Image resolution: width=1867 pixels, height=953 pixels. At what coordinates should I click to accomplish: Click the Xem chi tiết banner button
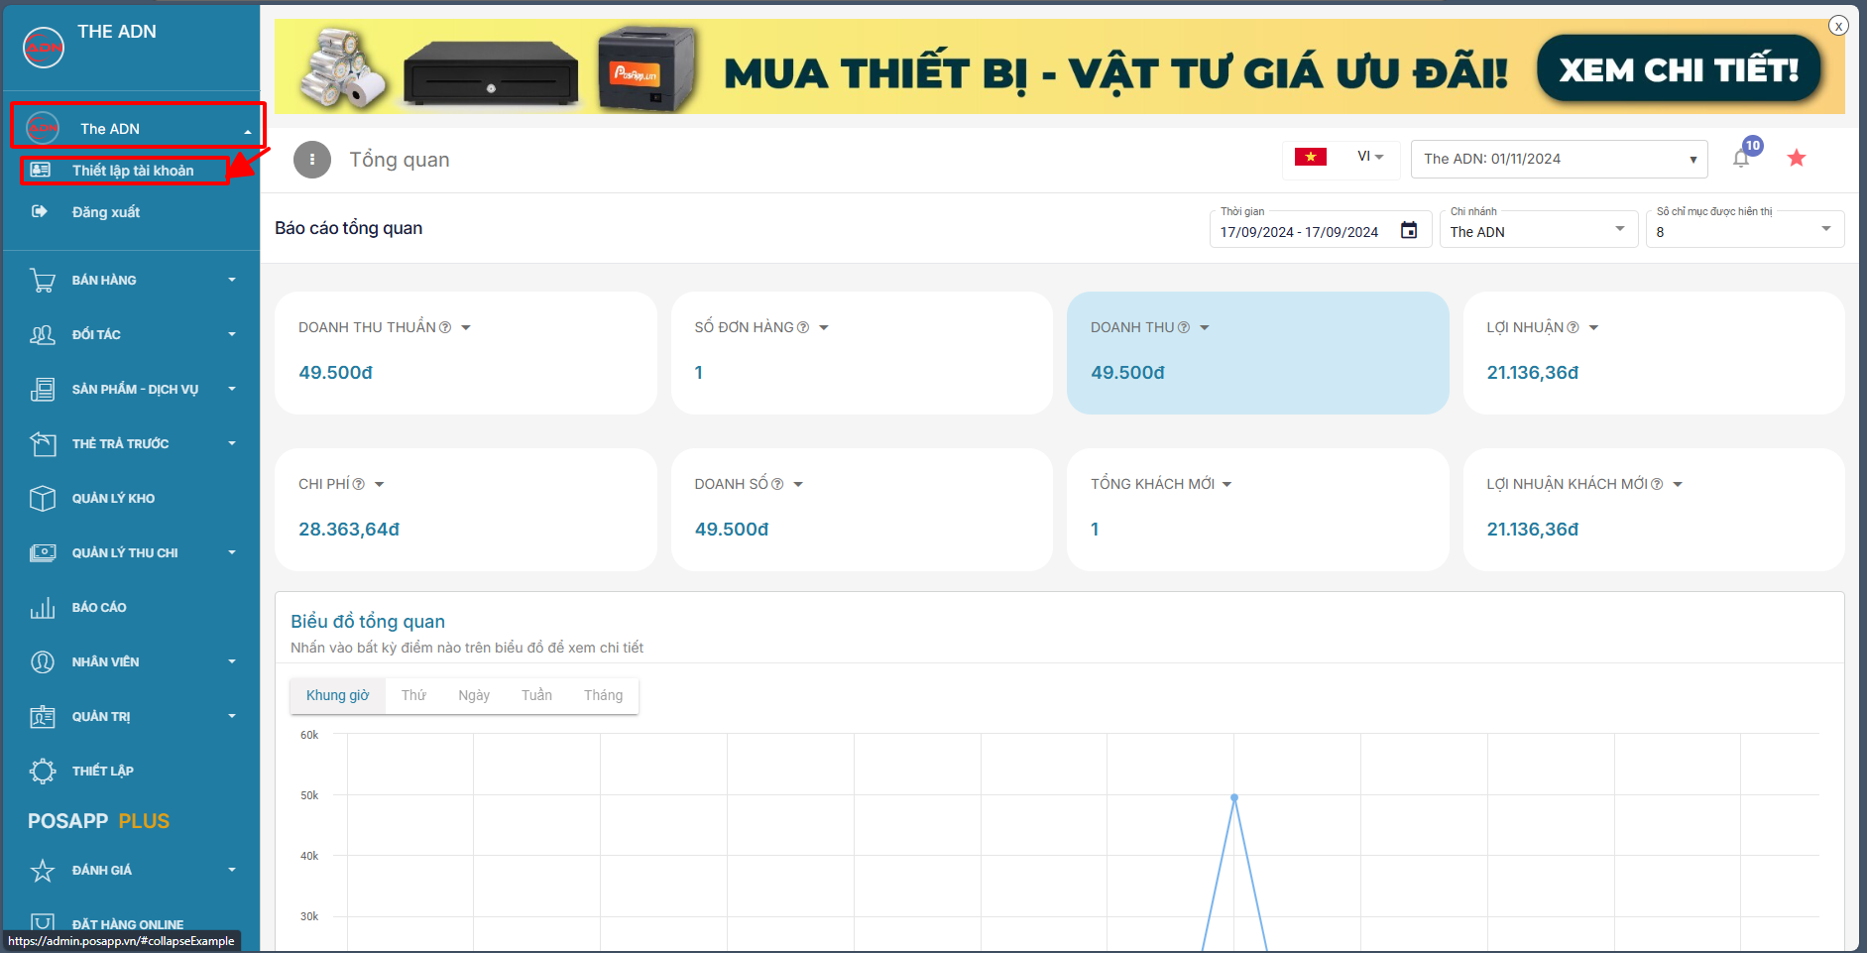coord(1680,68)
